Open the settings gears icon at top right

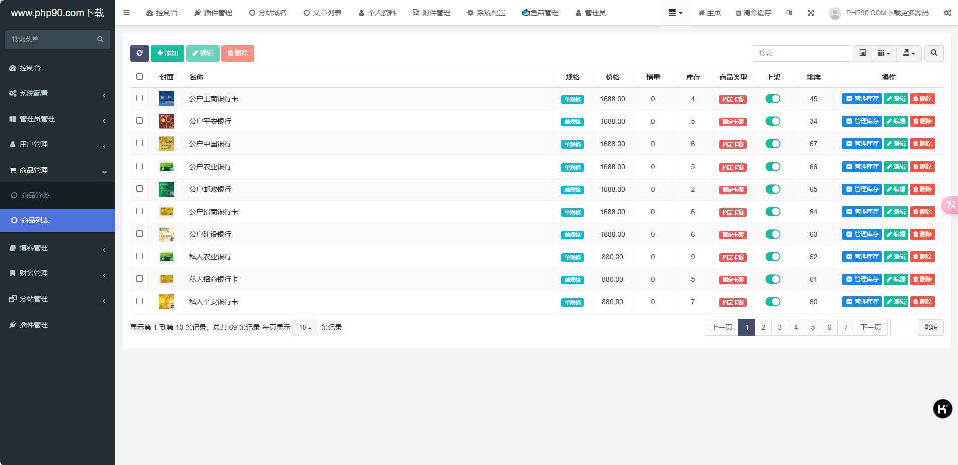coord(947,13)
